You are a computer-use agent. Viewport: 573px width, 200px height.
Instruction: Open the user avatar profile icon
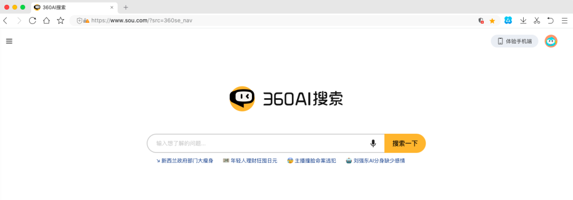click(x=551, y=41)
